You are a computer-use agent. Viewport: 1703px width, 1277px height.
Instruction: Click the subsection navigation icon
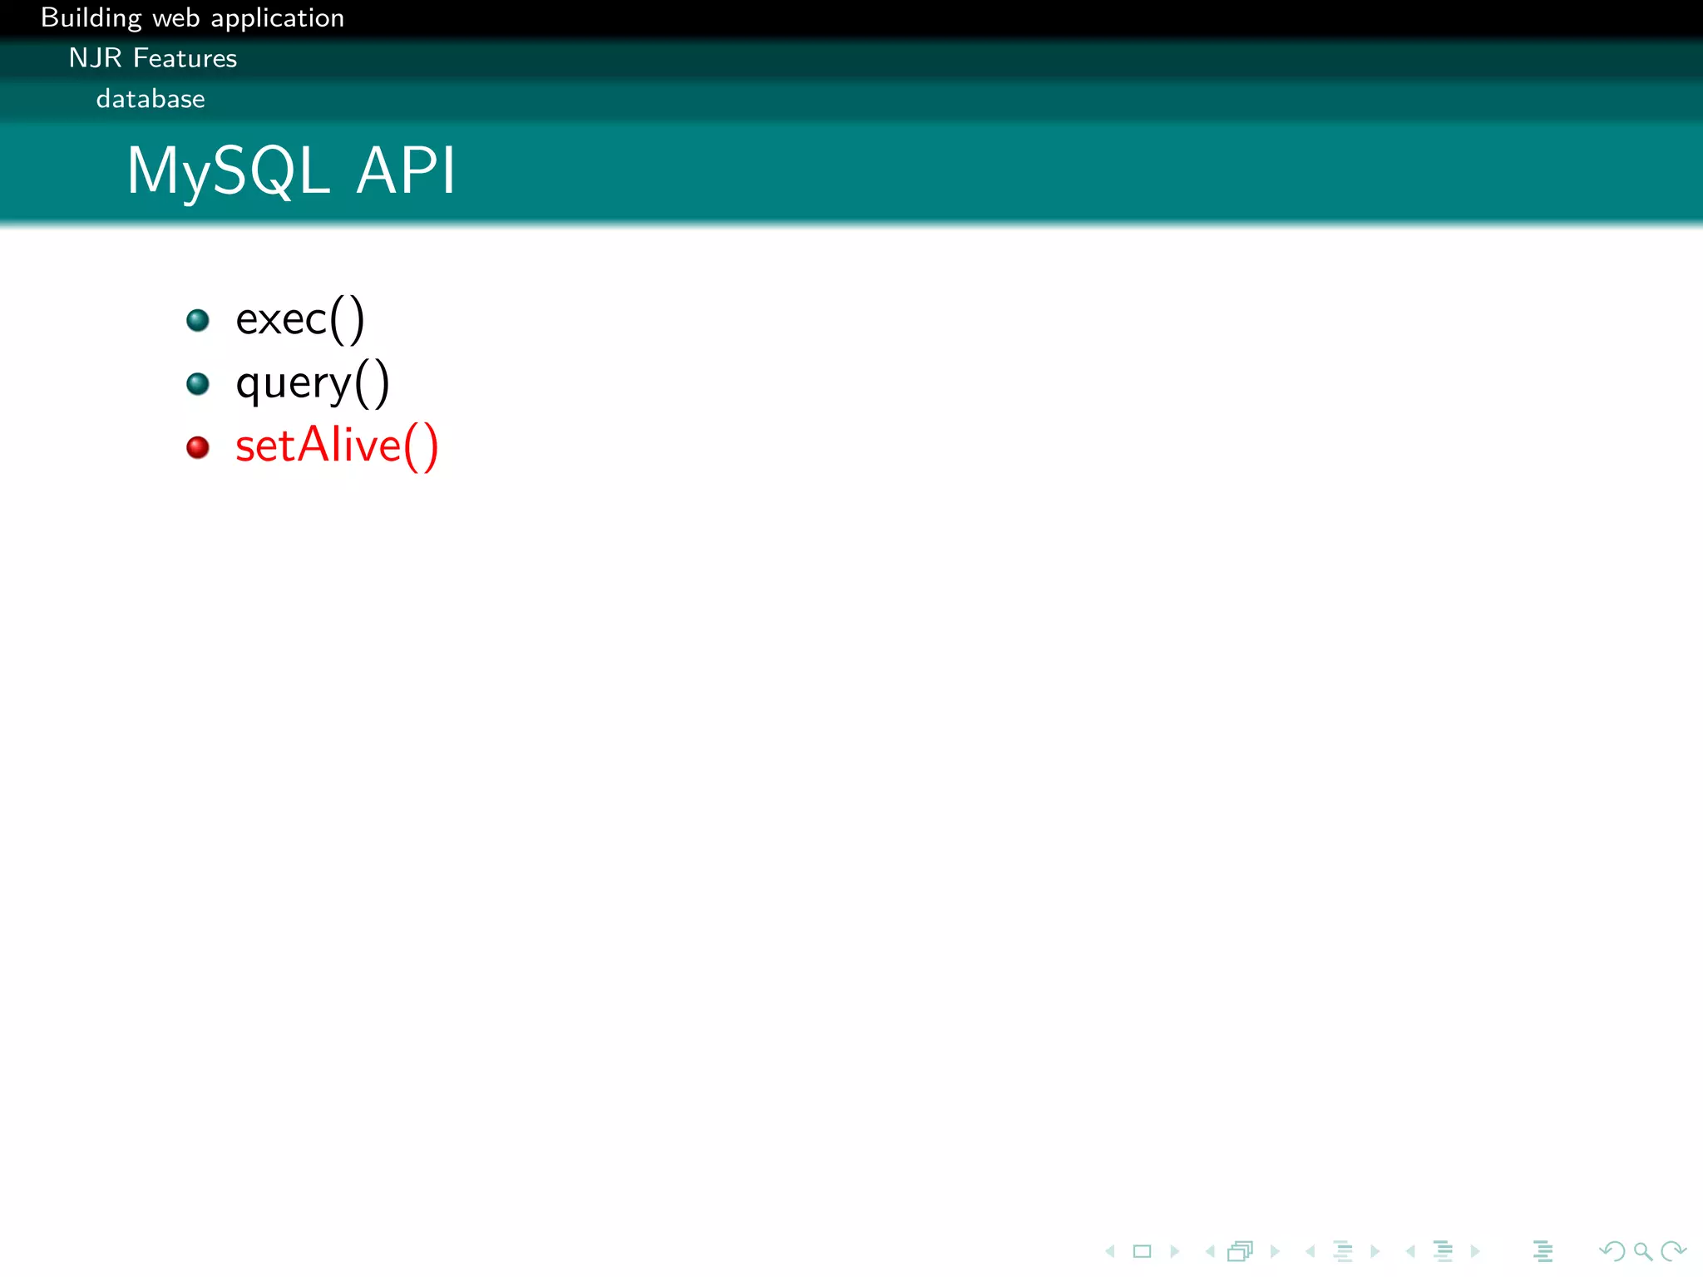tap(1343, 1251)
